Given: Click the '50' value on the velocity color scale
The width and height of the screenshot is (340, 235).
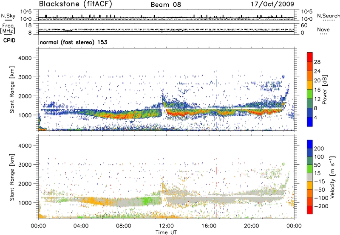Looking at the screenshot, I should coord(317,165).
